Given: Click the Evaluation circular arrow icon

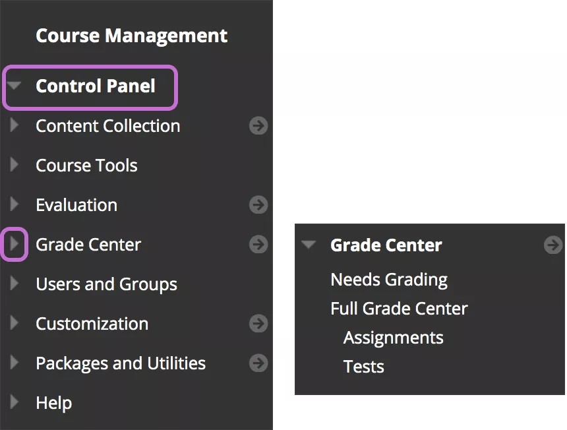Looking at the screenshot, I should tap(258, 204).
